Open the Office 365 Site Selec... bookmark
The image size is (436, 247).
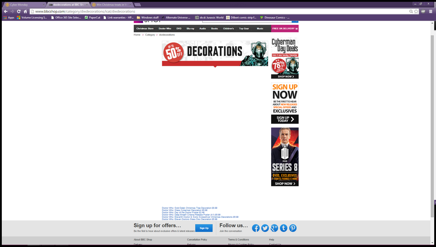(x=66, y=17)
